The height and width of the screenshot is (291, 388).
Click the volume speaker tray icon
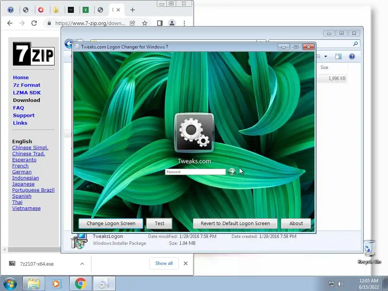click(x=341, y=284)
